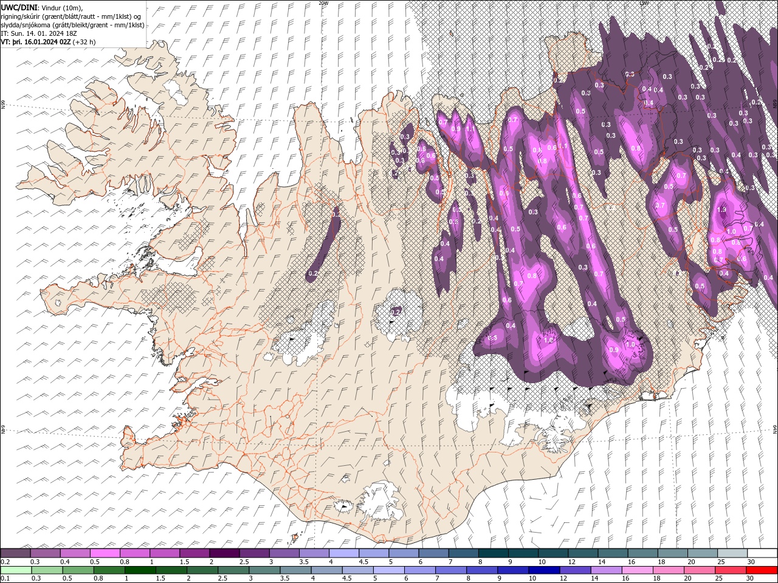
Task: Pick the upper legend white swatch at 30
Action: [762, 553]
